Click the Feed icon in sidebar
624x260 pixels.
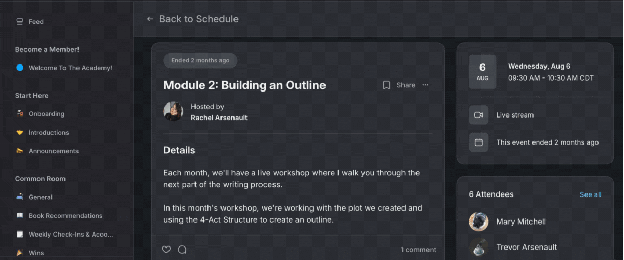pyautogui.click(x=20, y=22)
